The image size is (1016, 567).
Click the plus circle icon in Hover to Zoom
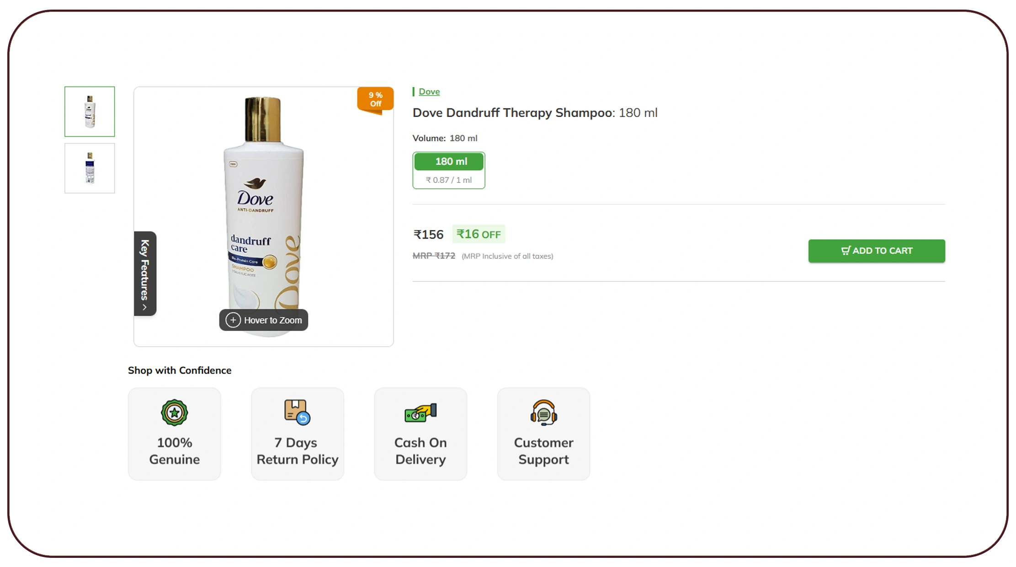pyautogui.click(x=233, y=320)
